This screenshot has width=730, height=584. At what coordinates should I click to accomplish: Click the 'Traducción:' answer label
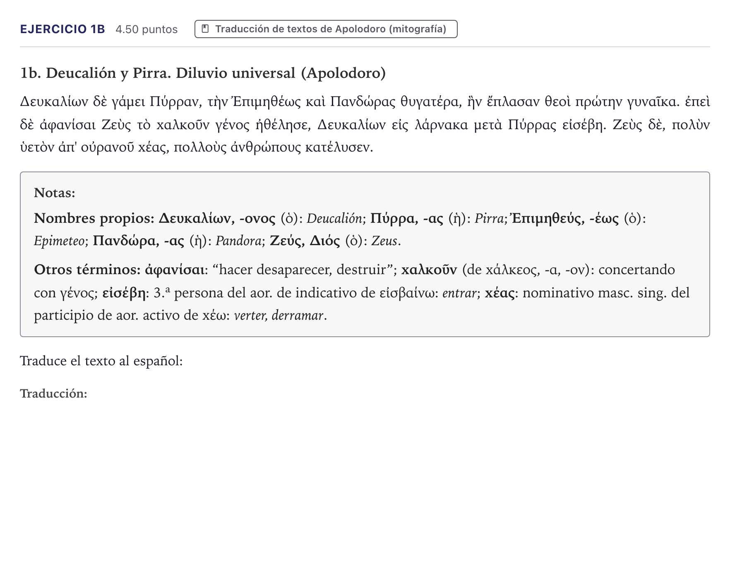point(54,393)
